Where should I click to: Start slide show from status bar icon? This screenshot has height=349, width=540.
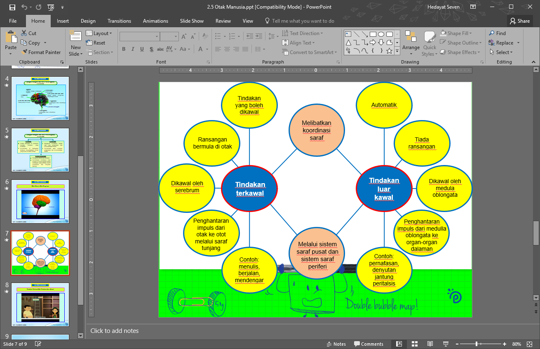[446, 344]
